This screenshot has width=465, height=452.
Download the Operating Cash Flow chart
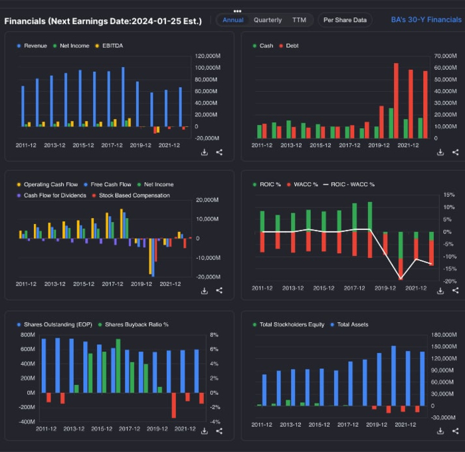point(205,290)
